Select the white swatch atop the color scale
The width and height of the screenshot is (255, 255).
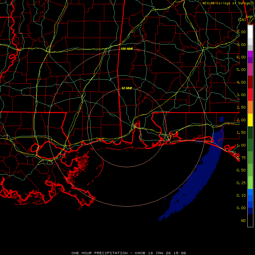[x=250, y=32]
